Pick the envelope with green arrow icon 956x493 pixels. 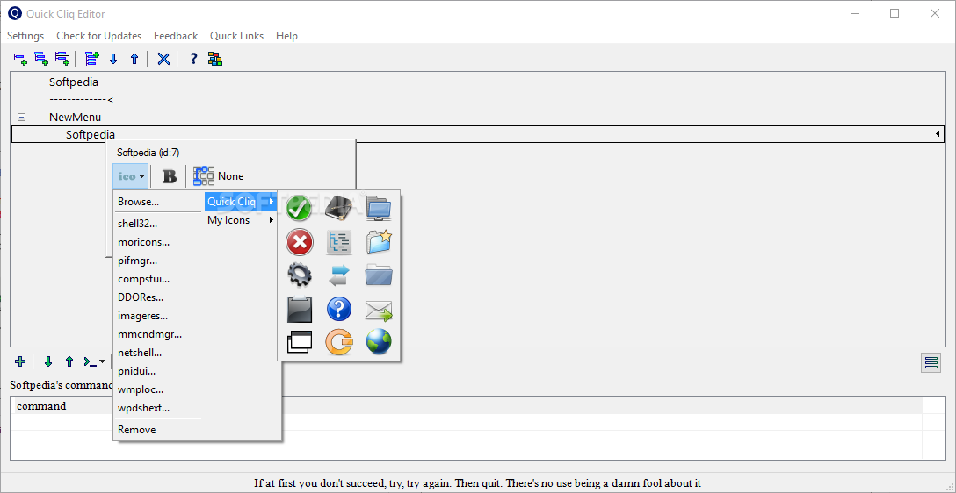click(x=379, y=310)
